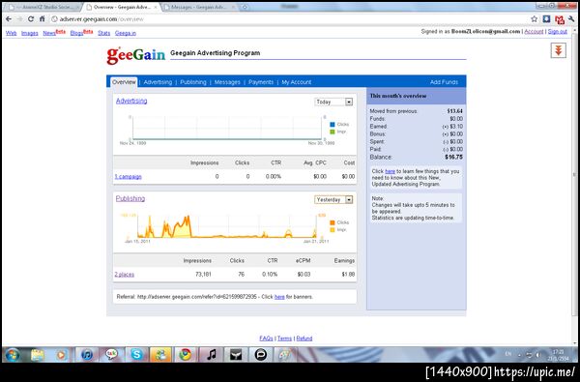Open Skype from the taskbar

(136, 355)
